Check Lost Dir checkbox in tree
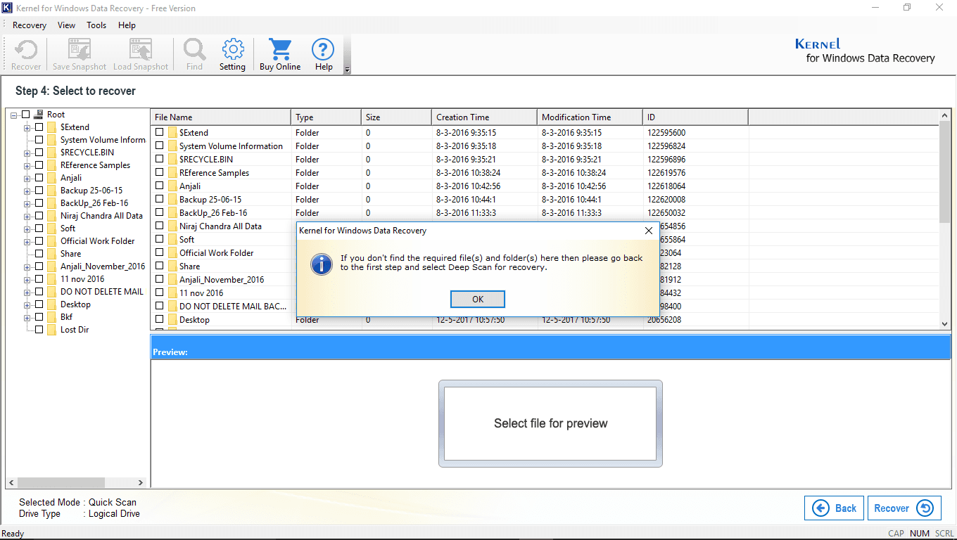 click(39, 330)
